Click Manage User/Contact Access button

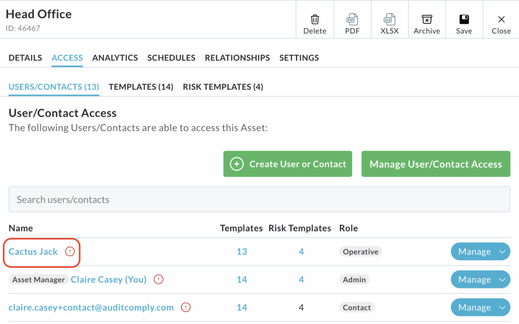pos(435,164)
